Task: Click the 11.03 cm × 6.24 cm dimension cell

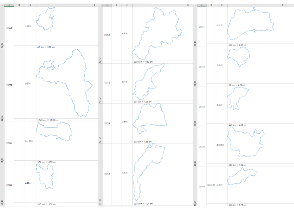Action: coord(163,204)
